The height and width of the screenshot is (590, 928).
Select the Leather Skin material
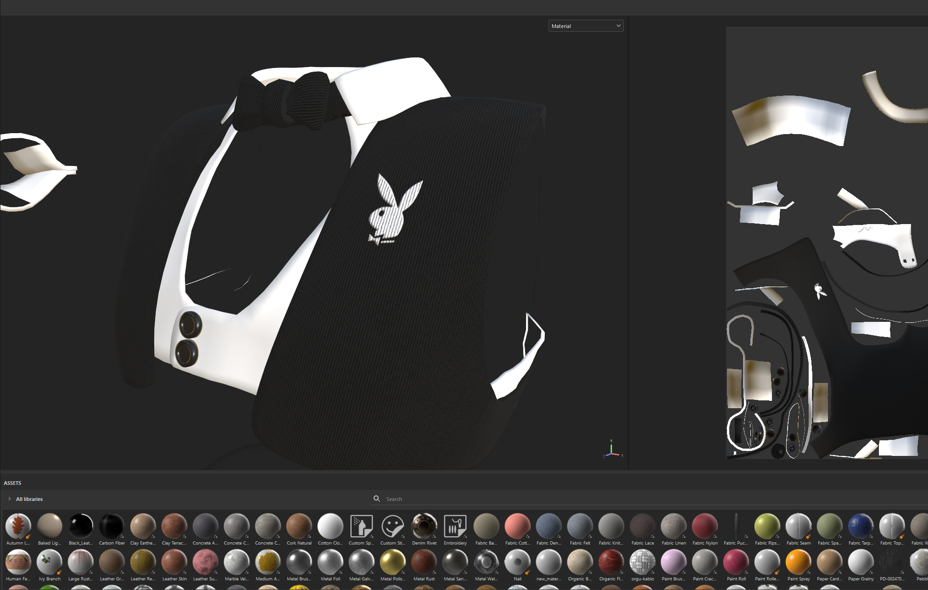click(174, 562)
